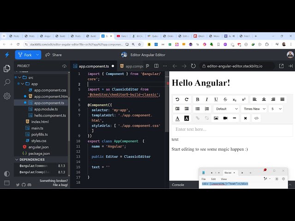Open the text color picker
The width and height of the screenshot is (295, 221).
tap(177, 118)
